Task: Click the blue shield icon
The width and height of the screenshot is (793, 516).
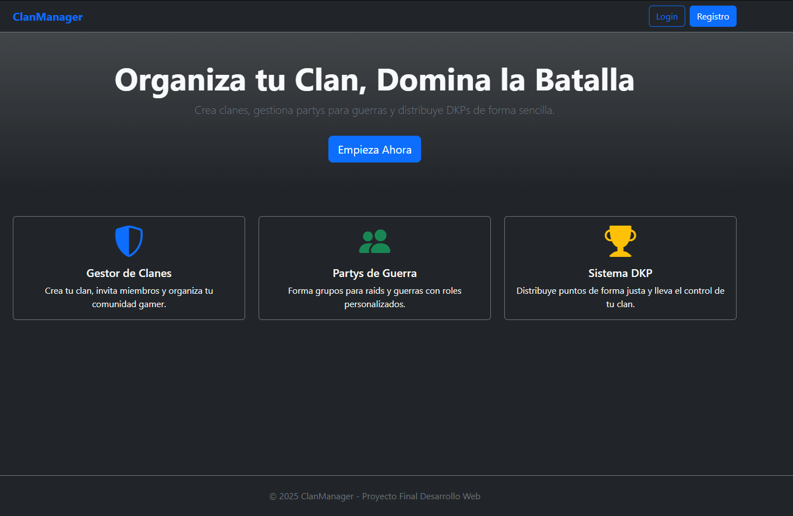Action: pos(129,241)
